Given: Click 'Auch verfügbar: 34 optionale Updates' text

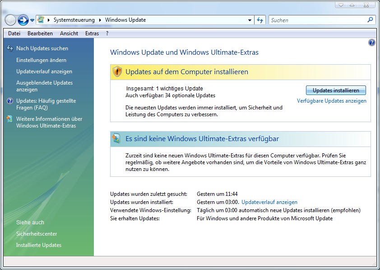Looking at the screenshot, I should (171, 95).
